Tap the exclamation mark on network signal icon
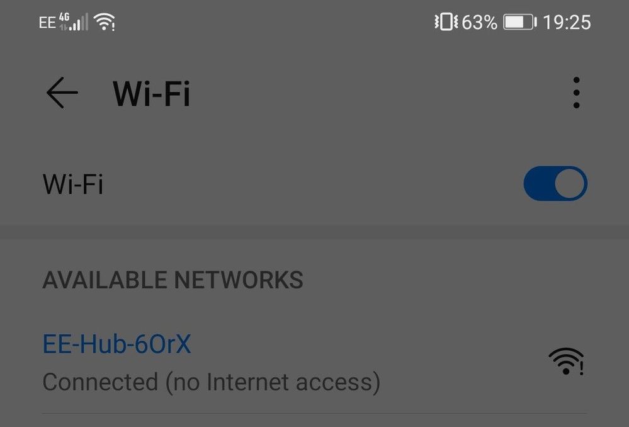629x427 pixels. 582,367
